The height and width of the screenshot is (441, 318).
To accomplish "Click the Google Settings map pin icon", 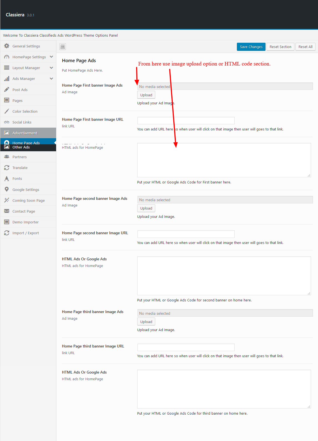I will pos(7,189).
